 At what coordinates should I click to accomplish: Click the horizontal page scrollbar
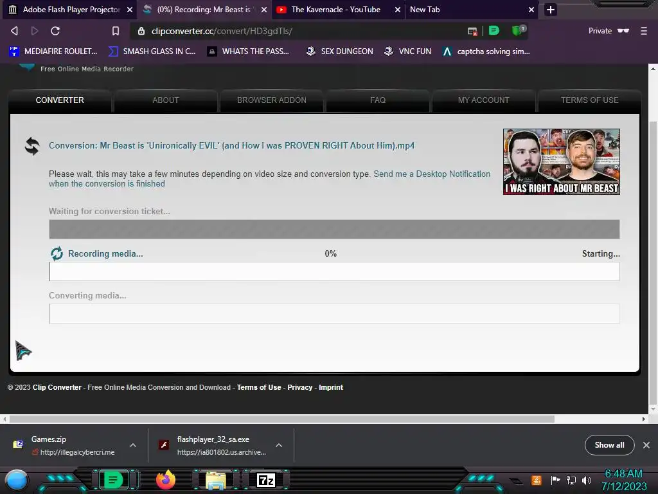pos(281,419)
